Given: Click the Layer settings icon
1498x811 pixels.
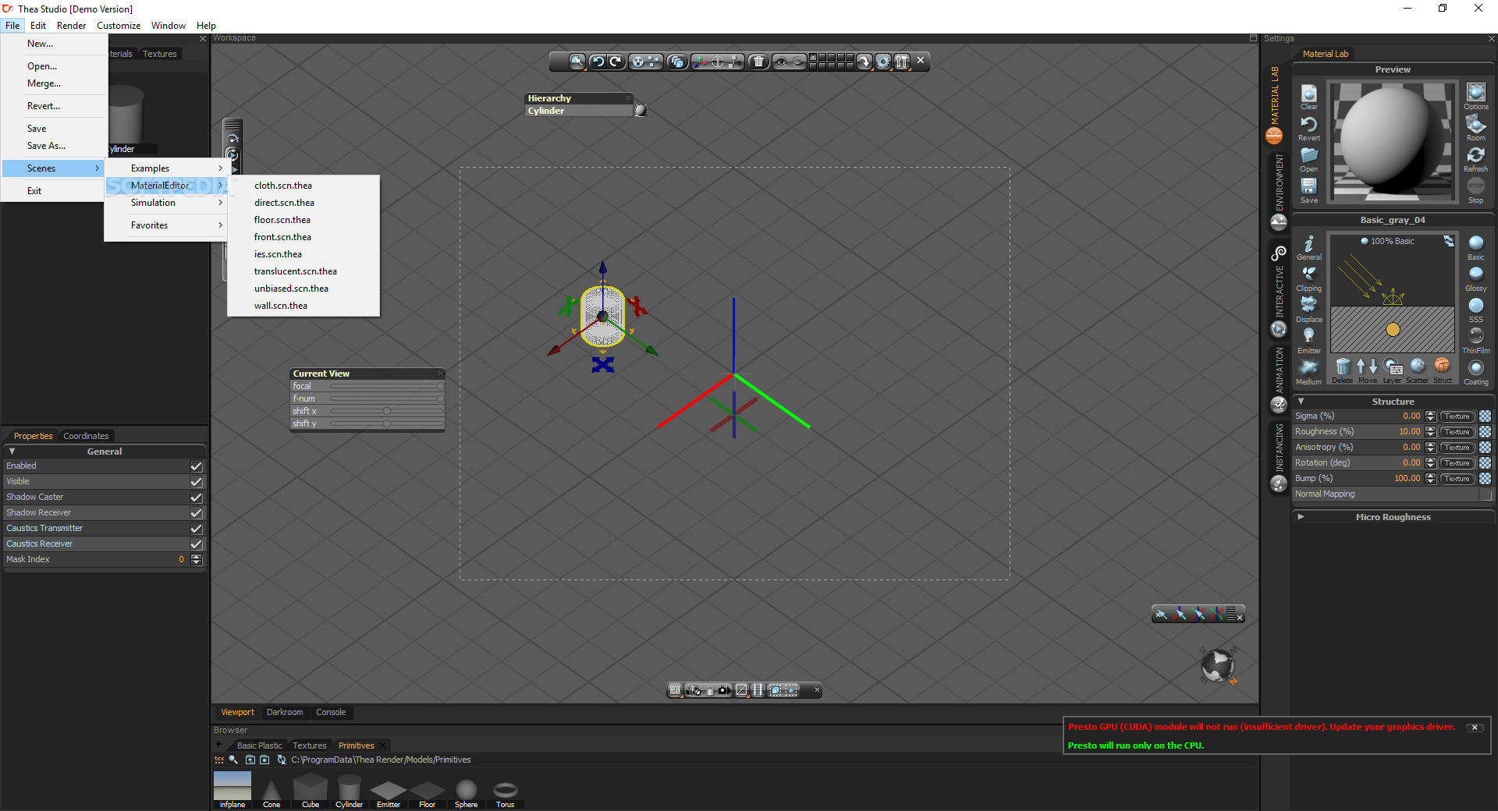Looking at the screenshot, I should [1393, 370].
